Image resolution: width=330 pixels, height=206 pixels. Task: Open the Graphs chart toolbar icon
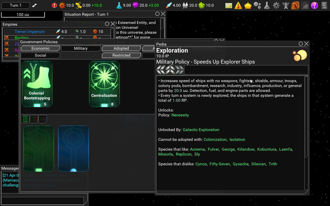305,5
